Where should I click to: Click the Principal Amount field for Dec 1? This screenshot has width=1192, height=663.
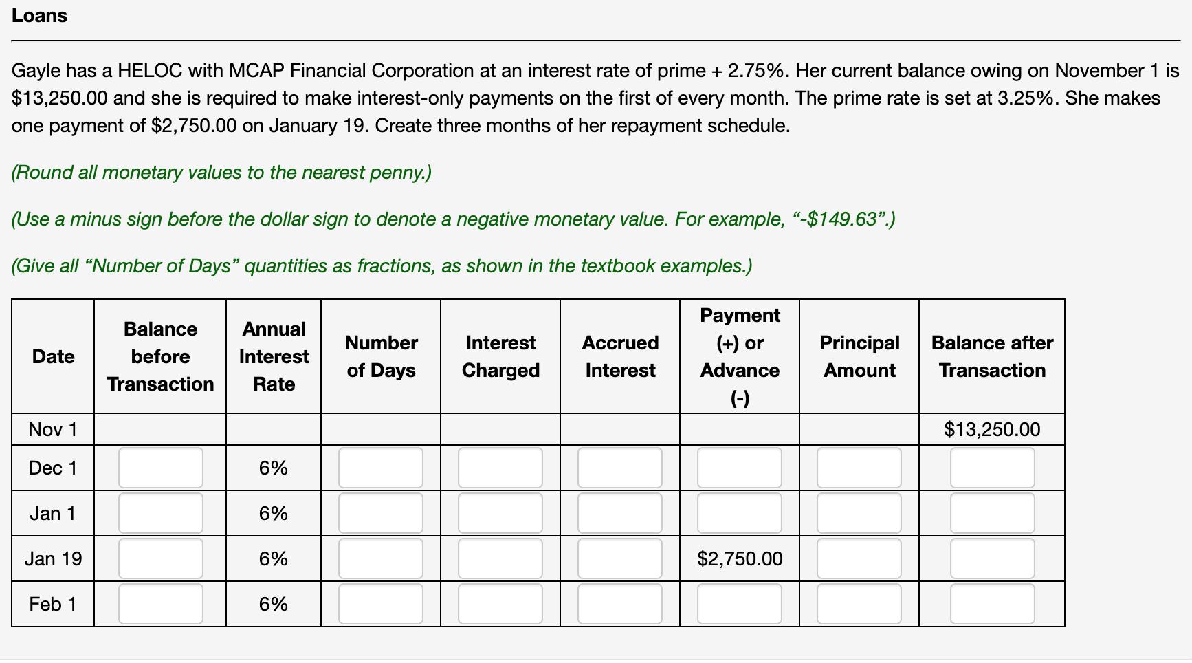[859, 468]
